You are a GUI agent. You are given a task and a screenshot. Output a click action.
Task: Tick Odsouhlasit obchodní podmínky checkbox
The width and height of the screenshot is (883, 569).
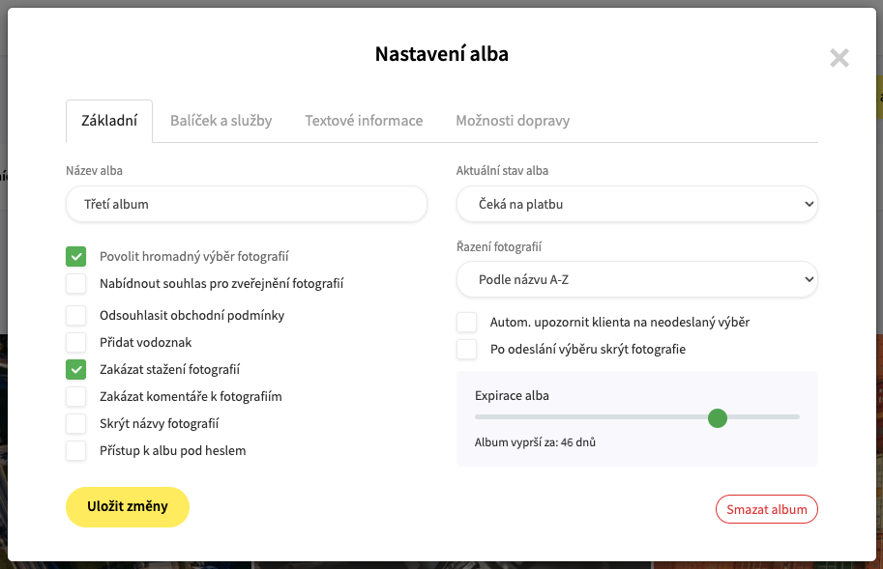pyautogui.click(x=76, y=316)
